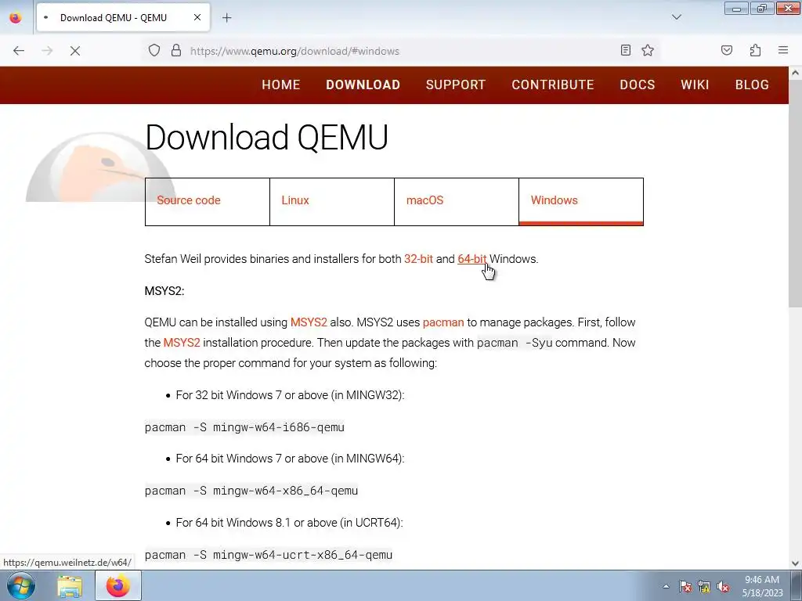The image size is (802, 601).
Task: Bookmark this page with the star
Action: (648, 50)
